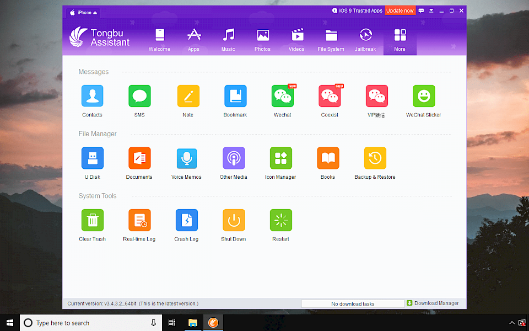This screenshot has height=331, width=529.
Task: Click the taskbar search box
Action: [x=91, y=323]
